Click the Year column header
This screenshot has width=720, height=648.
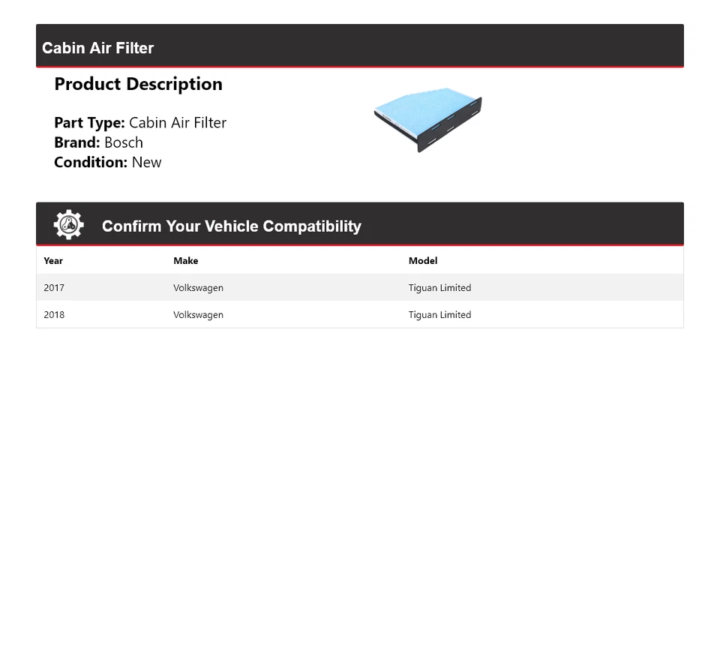(x=53, y=260)
